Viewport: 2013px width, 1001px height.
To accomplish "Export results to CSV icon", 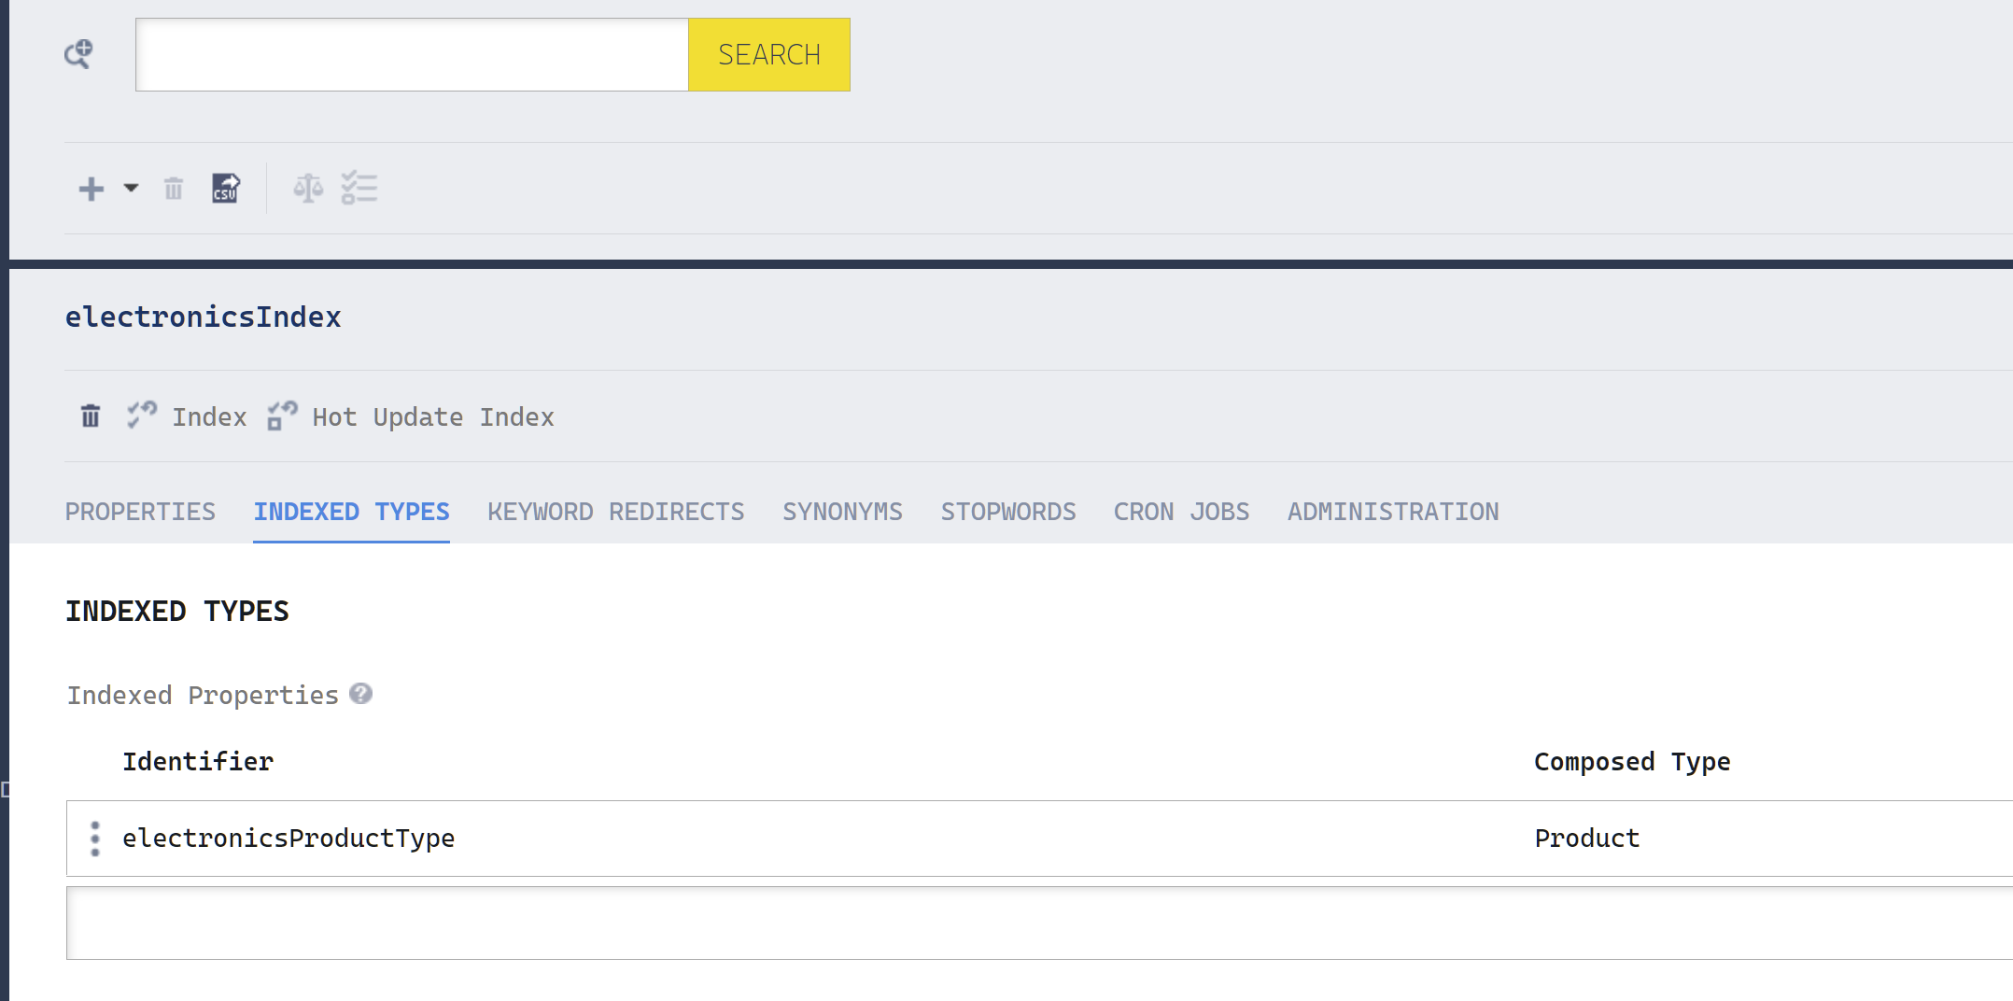I will click(x=226, y=189).
